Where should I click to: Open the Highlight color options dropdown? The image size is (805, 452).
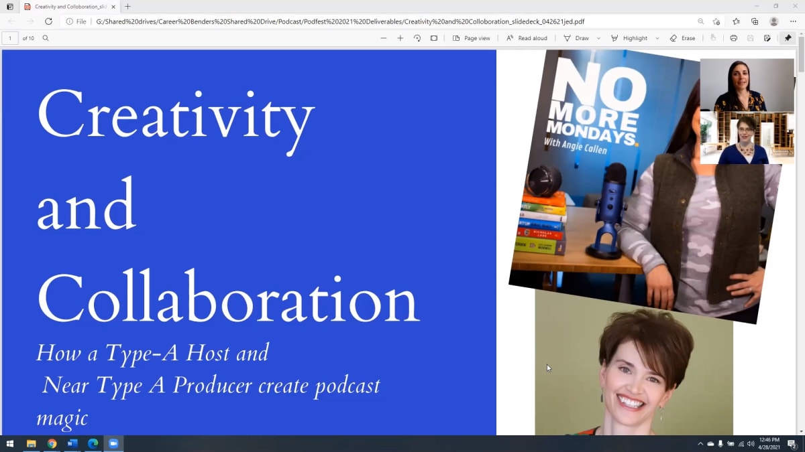(657, 38)
